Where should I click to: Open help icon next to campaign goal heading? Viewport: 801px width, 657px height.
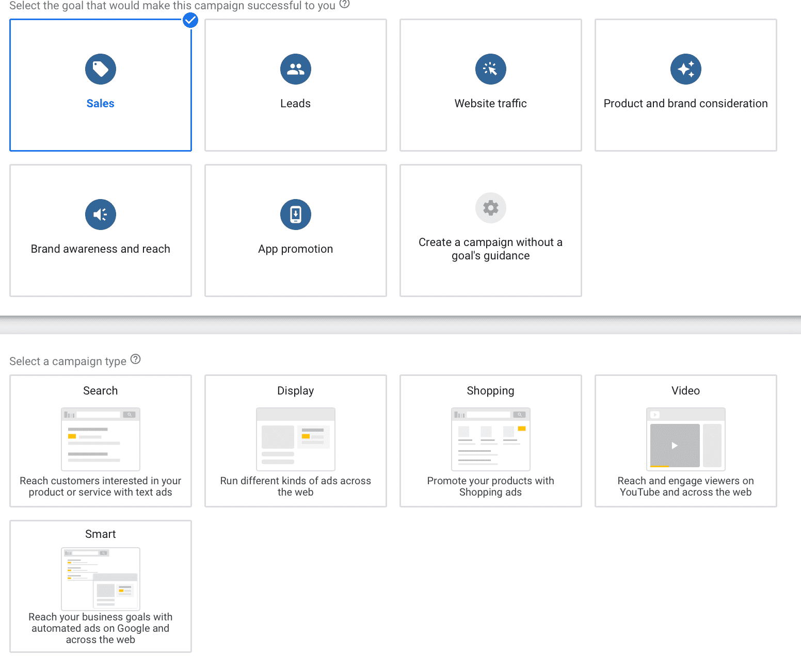pos(345,4)
